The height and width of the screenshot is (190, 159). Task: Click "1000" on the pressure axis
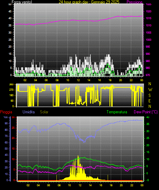pos(148,40)
